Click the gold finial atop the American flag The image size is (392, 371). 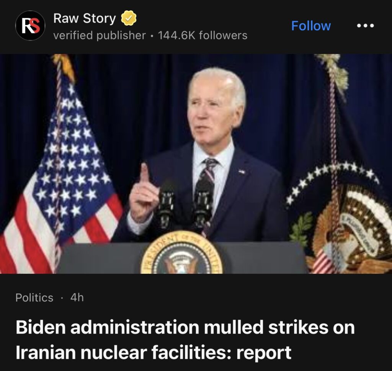pyautogui.click(x=64, y=65)
